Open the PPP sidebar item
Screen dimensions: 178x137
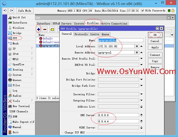point(15,38)
